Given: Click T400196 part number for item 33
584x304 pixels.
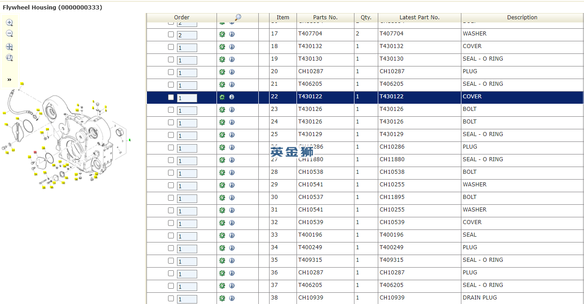Looking at the screenshot, I should pos(310,235).
